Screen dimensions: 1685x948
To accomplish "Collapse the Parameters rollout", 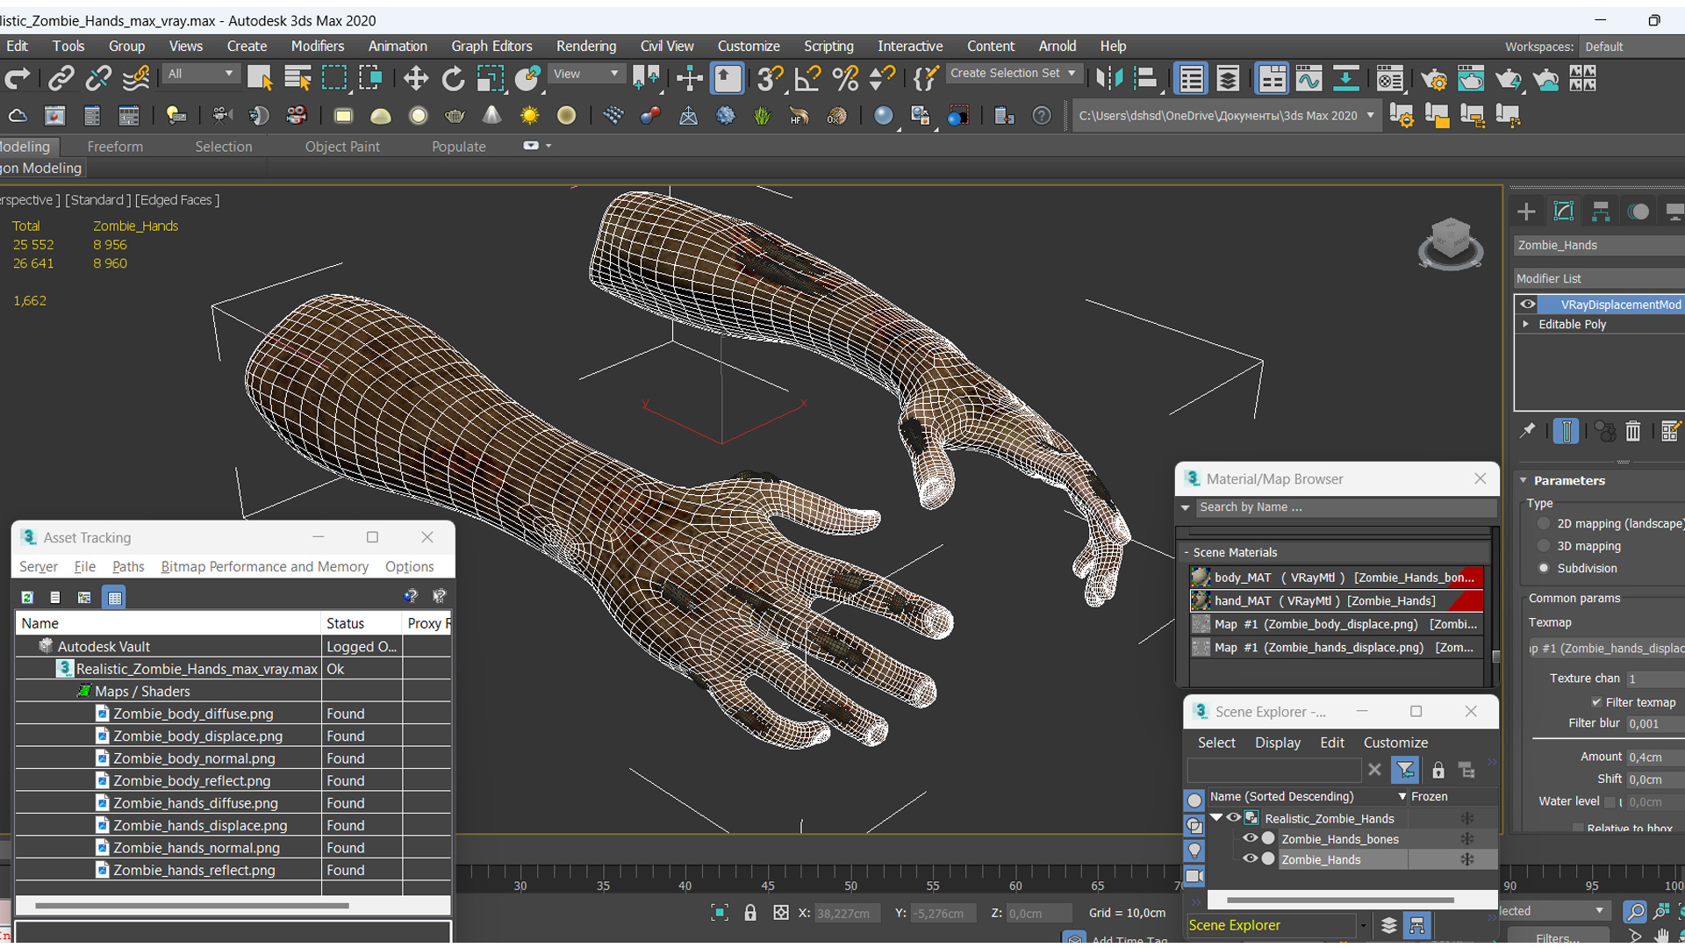I will 1524,481.
